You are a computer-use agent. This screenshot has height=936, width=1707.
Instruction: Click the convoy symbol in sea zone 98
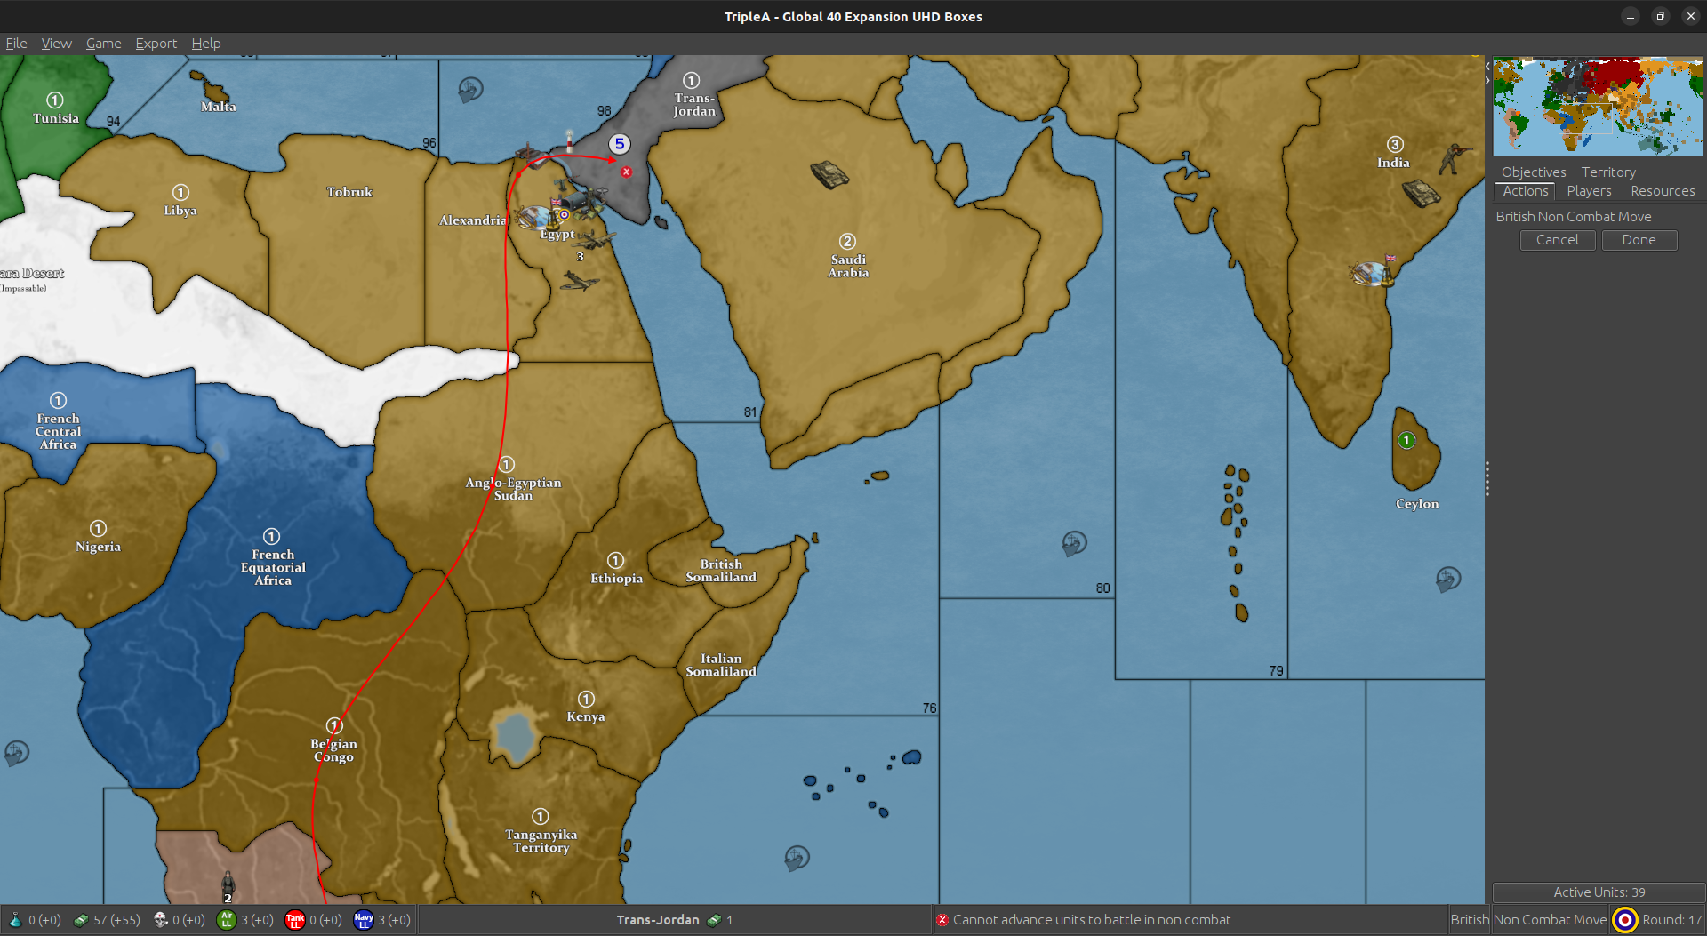tap(470, 89)
